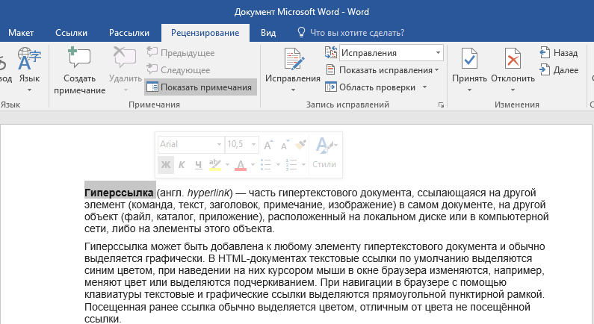Click the Создать примечание (new comment) icon
The width and height of the screenshot is (594, 324).
point(79,58)
